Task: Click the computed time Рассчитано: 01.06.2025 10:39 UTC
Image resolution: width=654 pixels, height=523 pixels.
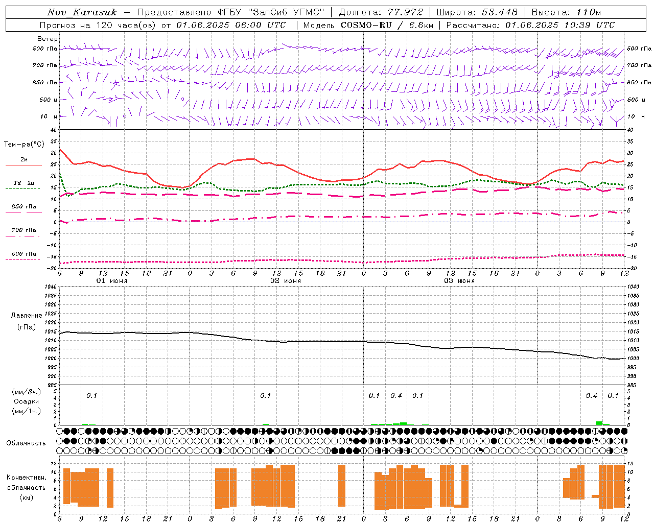Action: click(x=530, y=25)
